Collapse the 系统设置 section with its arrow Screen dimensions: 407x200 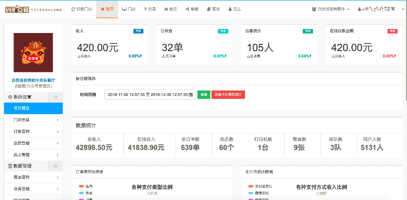[x=56, y=97]
